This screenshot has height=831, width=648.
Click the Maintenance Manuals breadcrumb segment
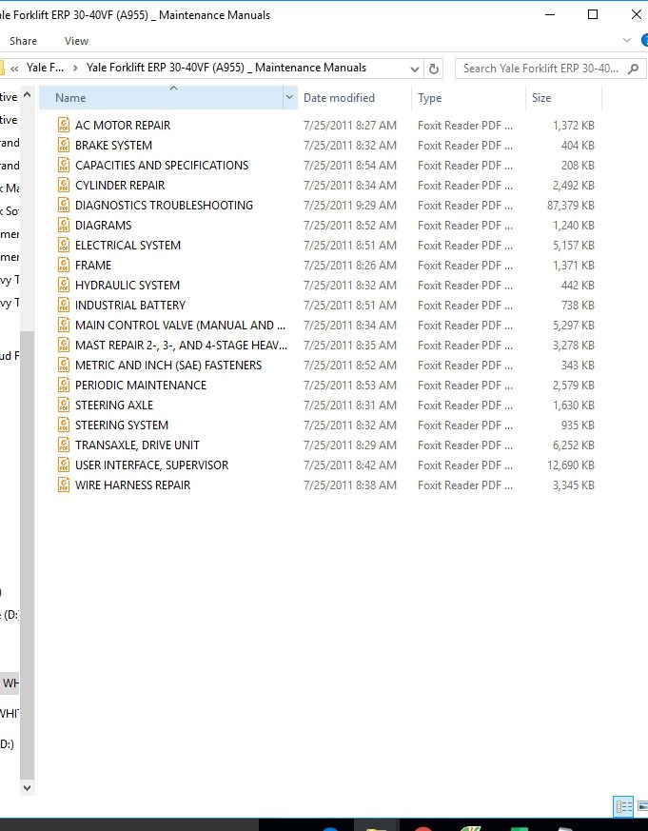click(226, 68)
